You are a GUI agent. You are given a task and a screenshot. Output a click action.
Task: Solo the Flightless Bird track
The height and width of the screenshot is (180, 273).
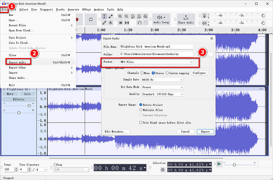pyautogui.click(x=27, y=94)
